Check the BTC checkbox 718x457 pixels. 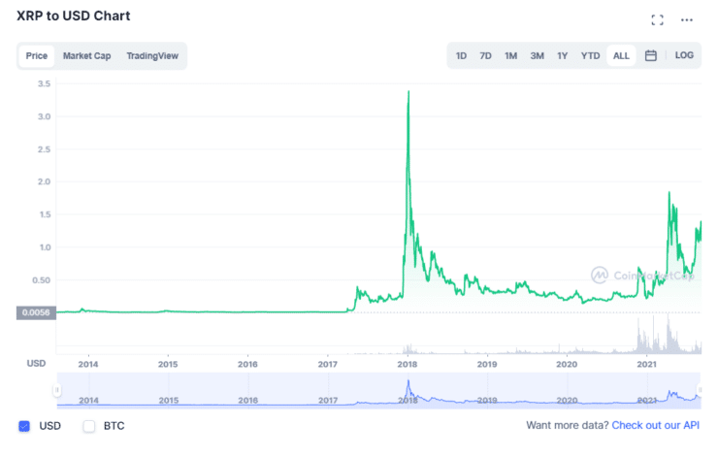click(89, 426)
